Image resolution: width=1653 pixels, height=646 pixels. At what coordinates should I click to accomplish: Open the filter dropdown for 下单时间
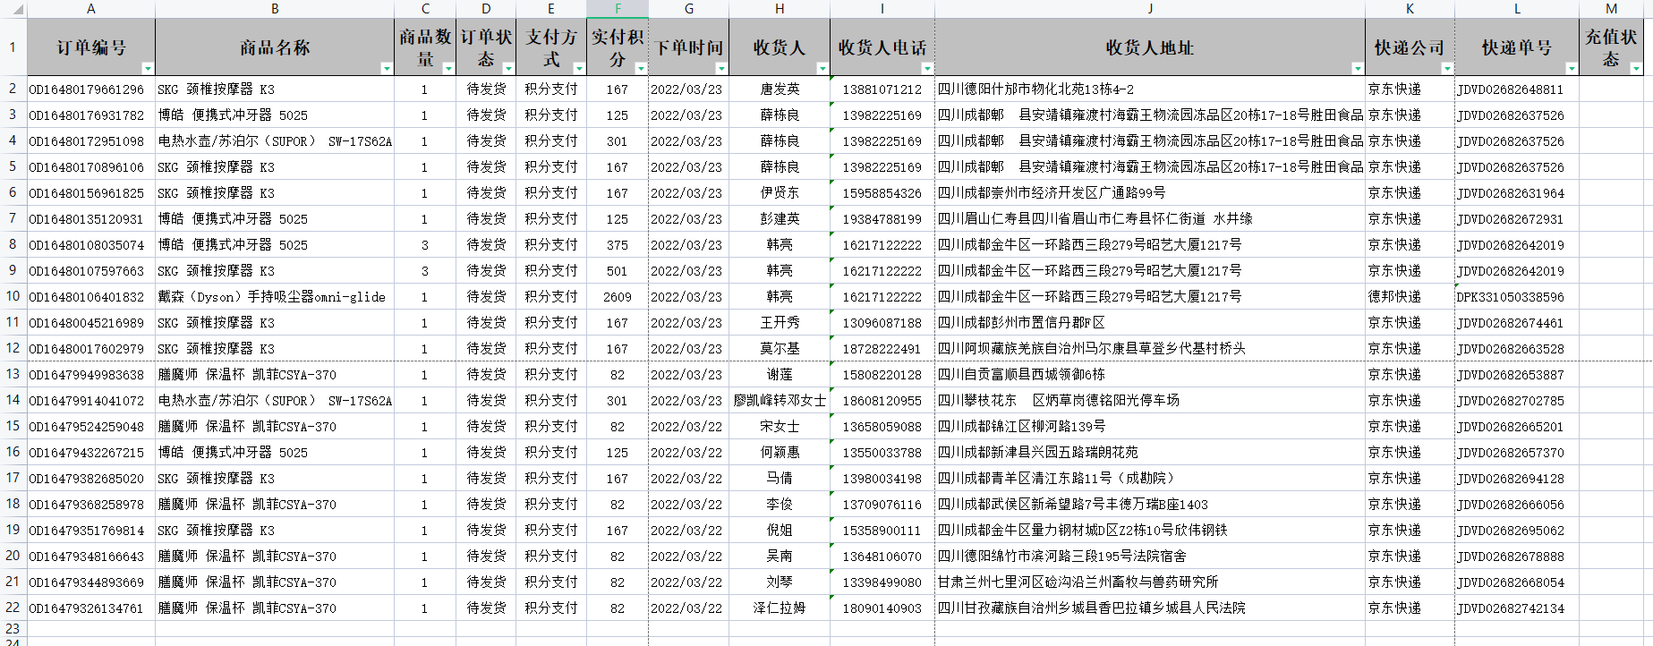tap(721, 68)
